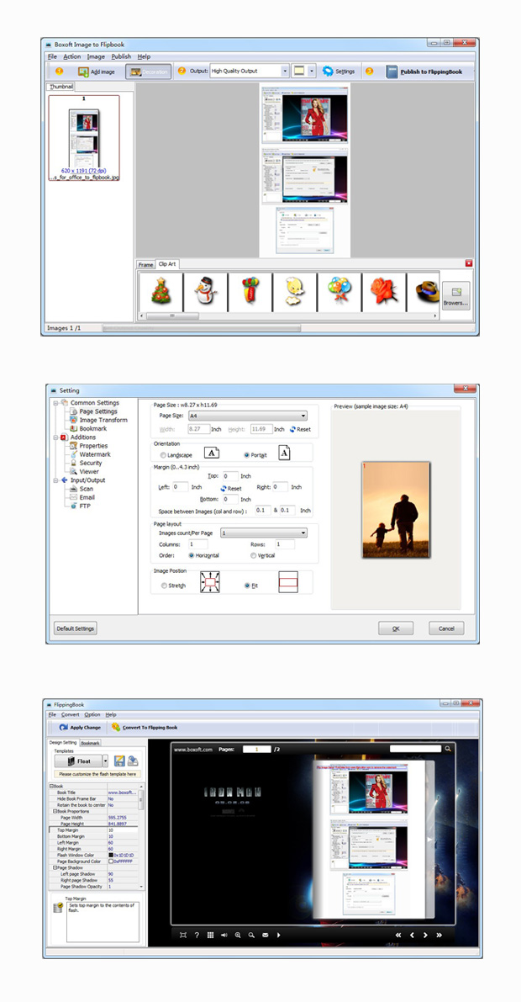
Task: Open Action menu in Image to Flipbook
Action: 72,56
